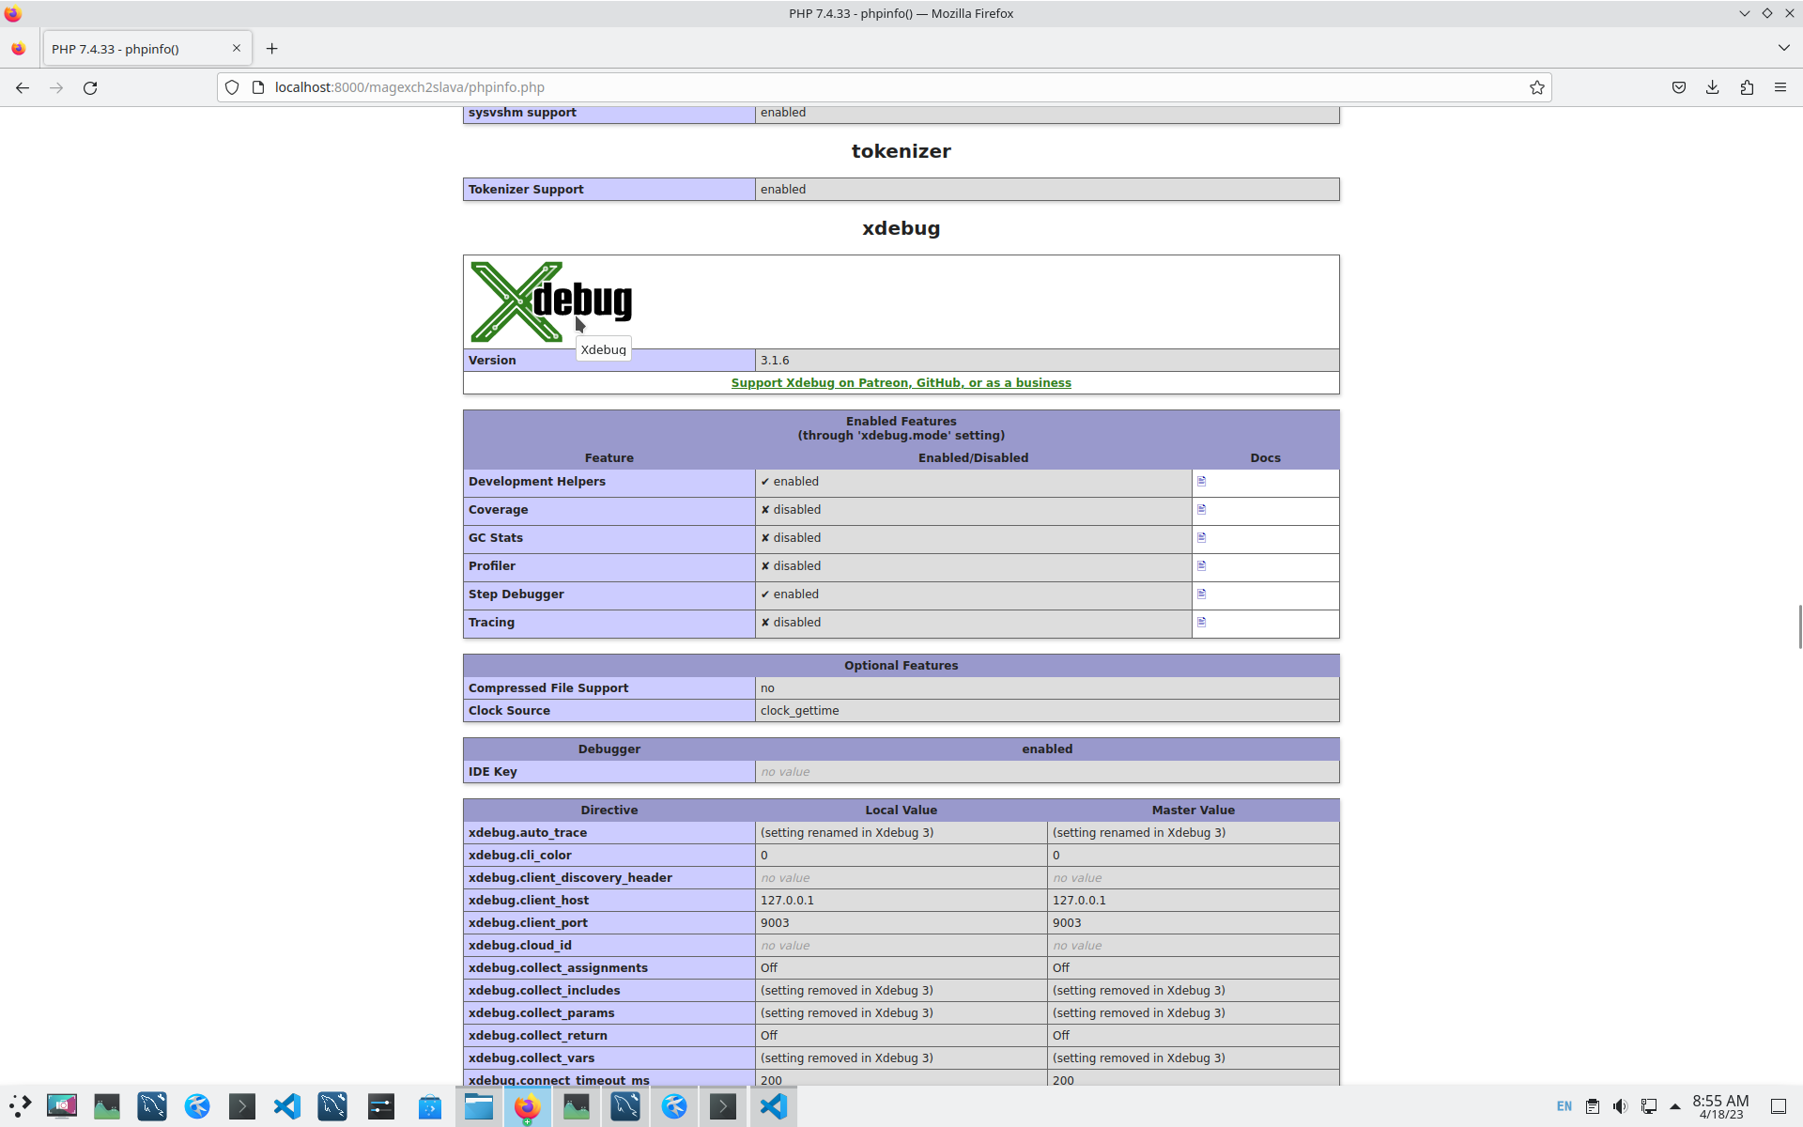This screenshot has height=1127, width=1803.
Task: Expand the system tray hidden icons arrow
Action: [x=1674, y=1106]
